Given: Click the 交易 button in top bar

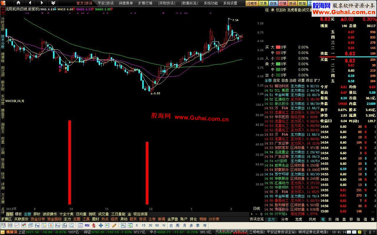Looking at the screenshot, I should pyautogui.click(x=263, y=3).
